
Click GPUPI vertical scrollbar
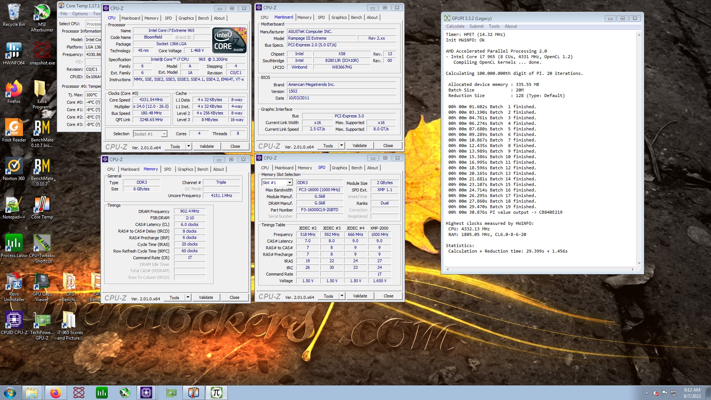639,149
